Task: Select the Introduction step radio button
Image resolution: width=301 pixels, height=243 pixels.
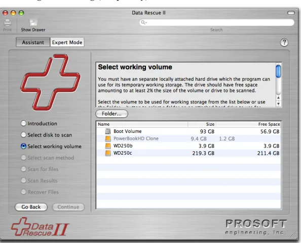Action: point(23,123)
